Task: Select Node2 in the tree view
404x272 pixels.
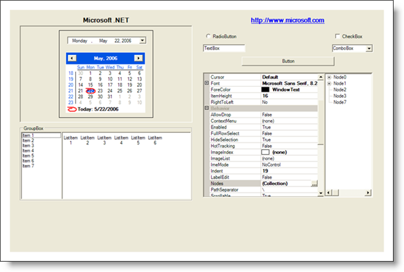Action: [x=340, y=90]
